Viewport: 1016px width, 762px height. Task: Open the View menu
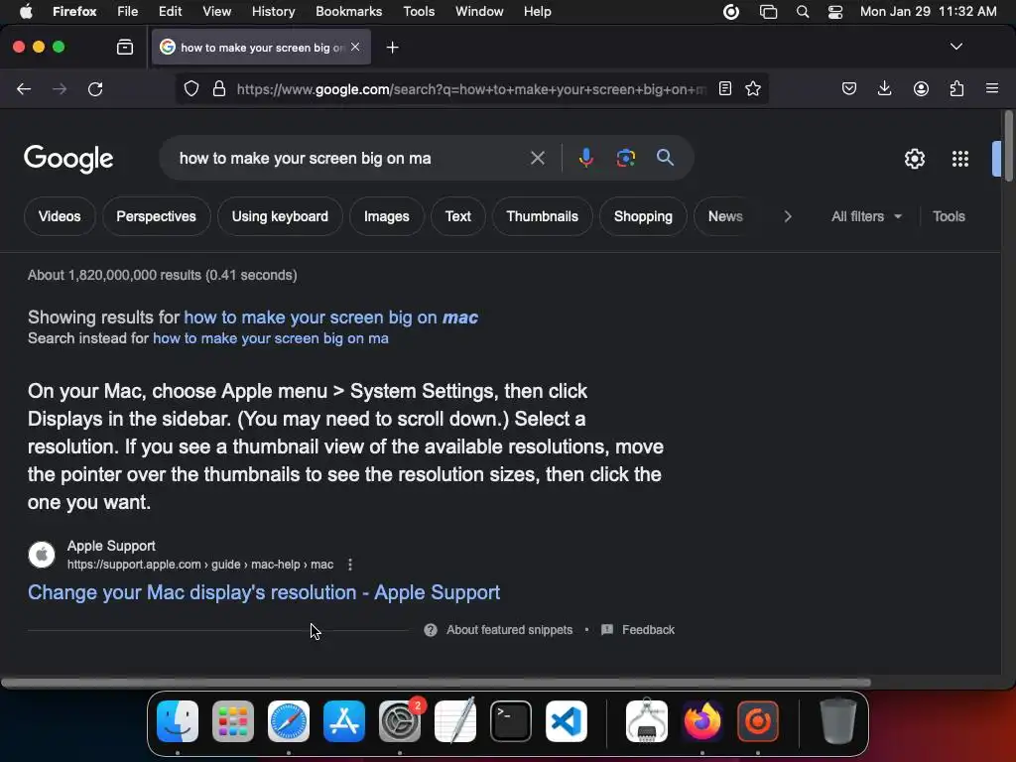(216, 11)
